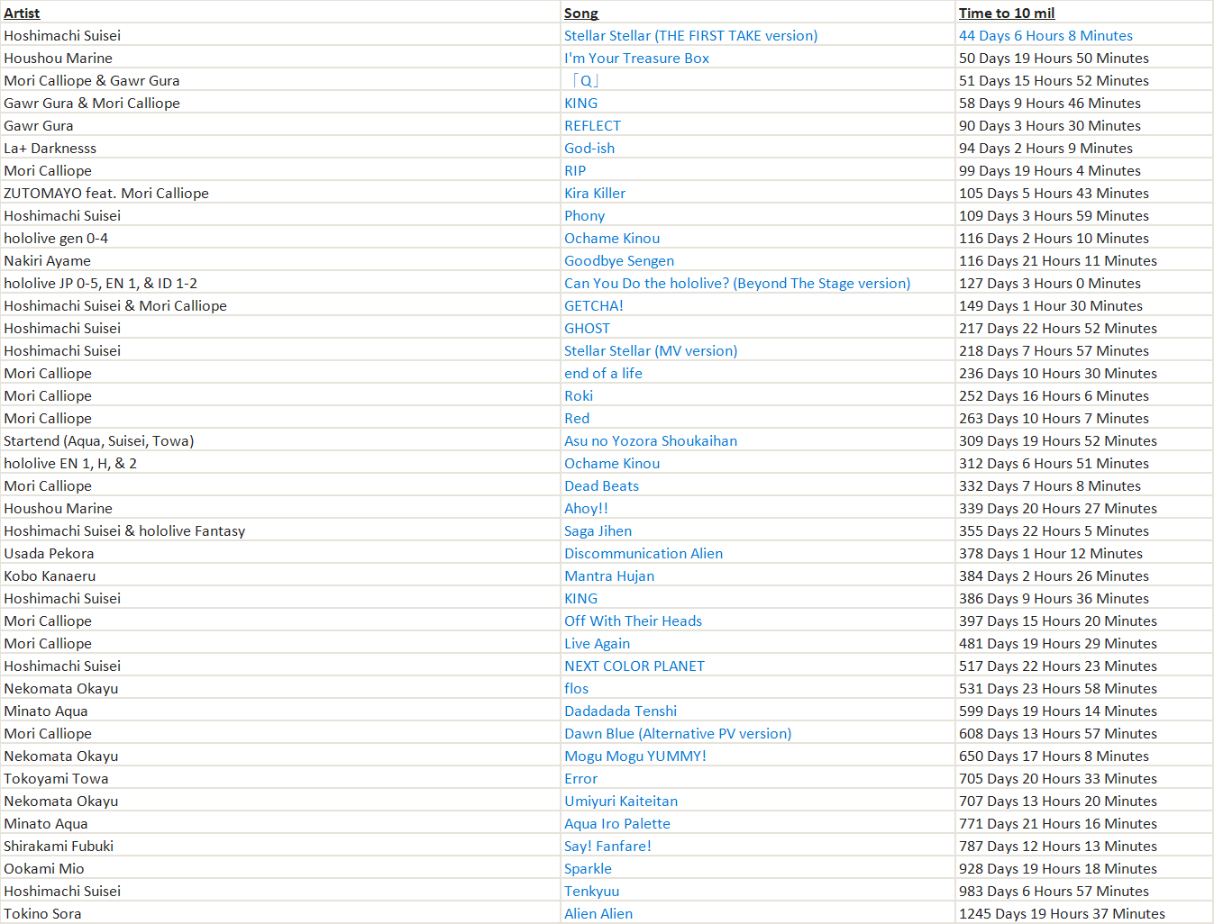Open the I'm Your Treasure Box song link

[636, 59]
